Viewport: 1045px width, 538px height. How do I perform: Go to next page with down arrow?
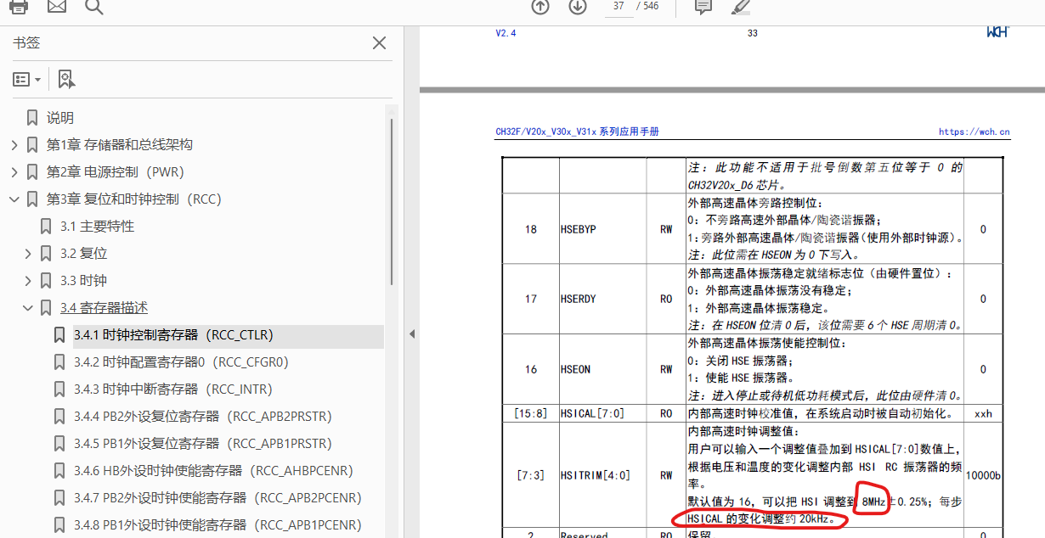coord(578,7)
